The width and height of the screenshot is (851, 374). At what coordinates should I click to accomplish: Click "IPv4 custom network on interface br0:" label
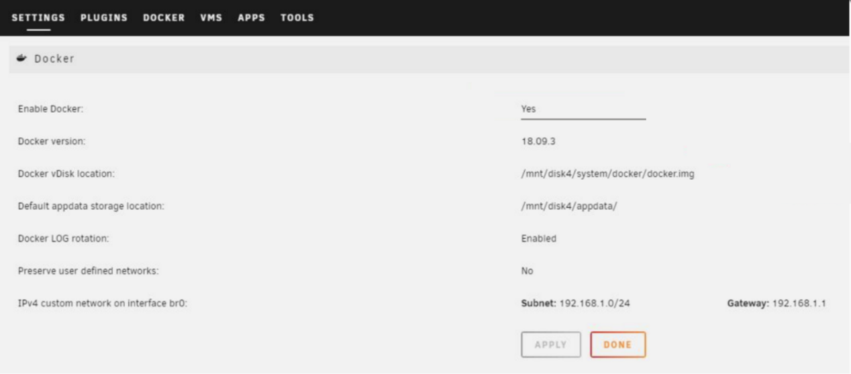coord(102,304)
